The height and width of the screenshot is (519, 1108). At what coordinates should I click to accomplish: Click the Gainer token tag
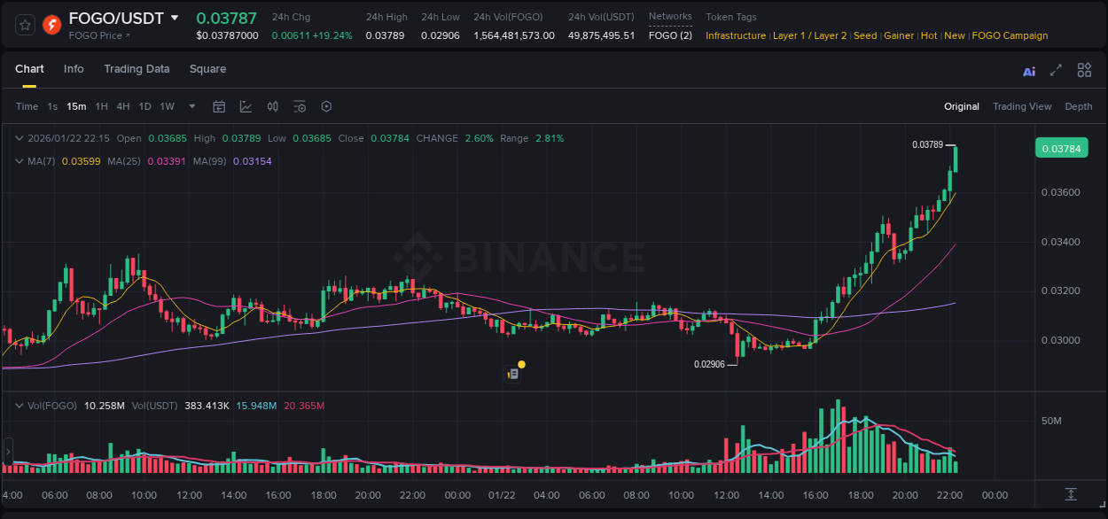coord(899,35)
